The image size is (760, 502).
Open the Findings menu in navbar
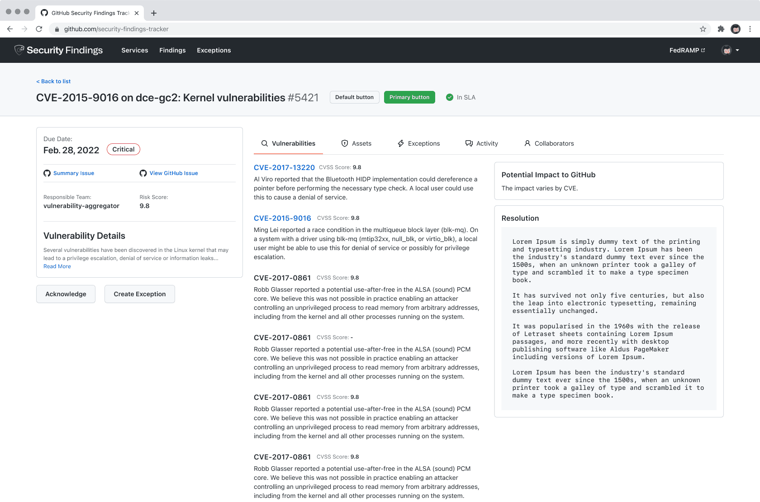172,50
